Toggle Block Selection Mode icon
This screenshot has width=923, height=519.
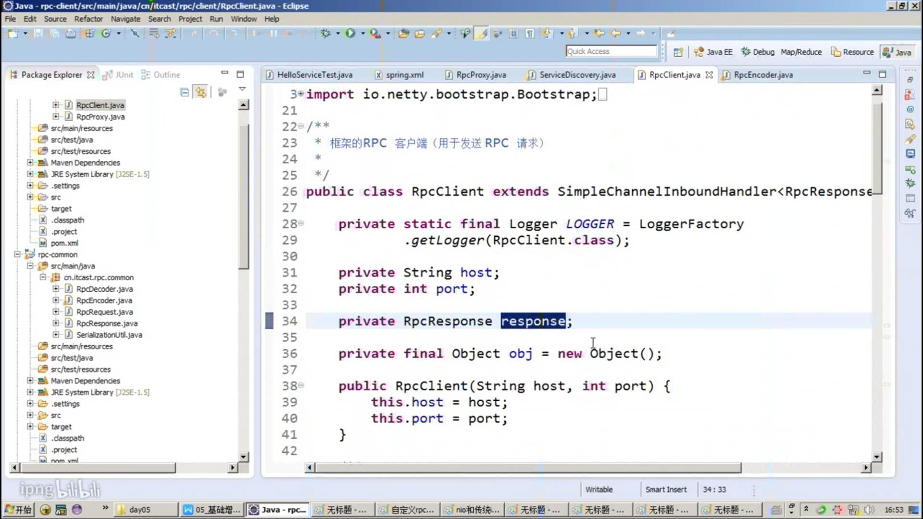(x=513, y=34)
